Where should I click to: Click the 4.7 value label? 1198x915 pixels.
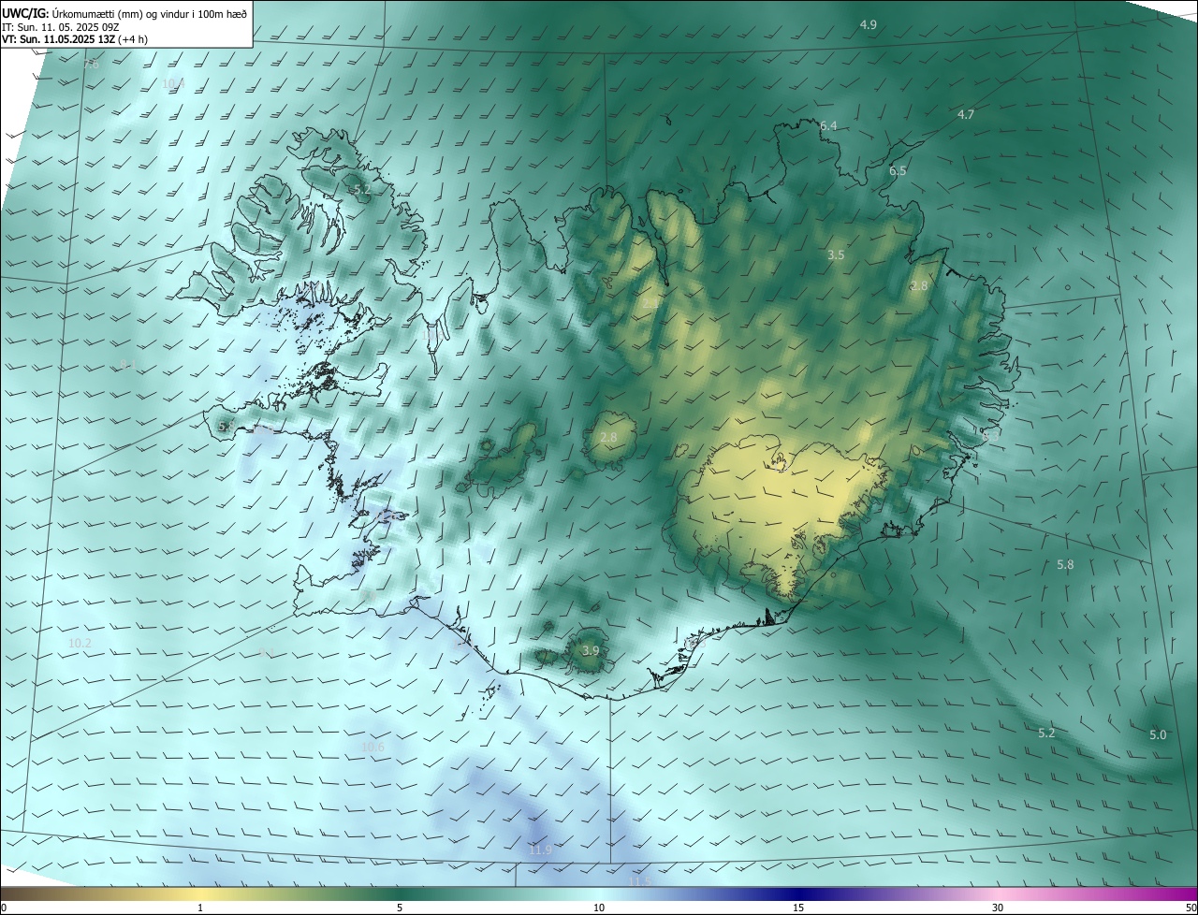[x=966, y=115]
